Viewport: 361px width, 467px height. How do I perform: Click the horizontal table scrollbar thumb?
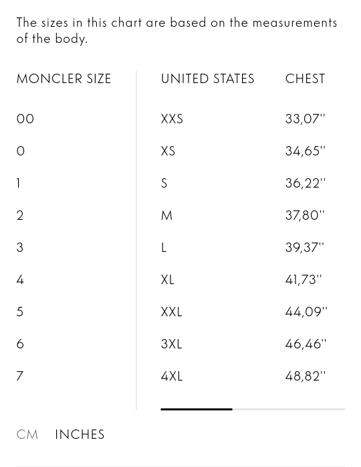pos(197,409)
